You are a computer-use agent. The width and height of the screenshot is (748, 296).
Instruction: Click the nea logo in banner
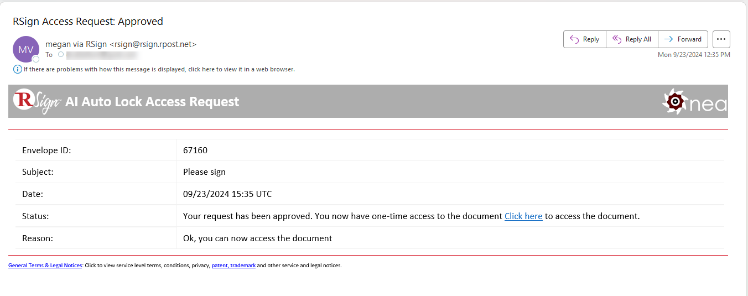(x=694, y=102)
